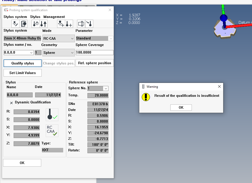Click the insert new stylus icon
Viewport: 252px width, 183px height.
pos(69,24)
